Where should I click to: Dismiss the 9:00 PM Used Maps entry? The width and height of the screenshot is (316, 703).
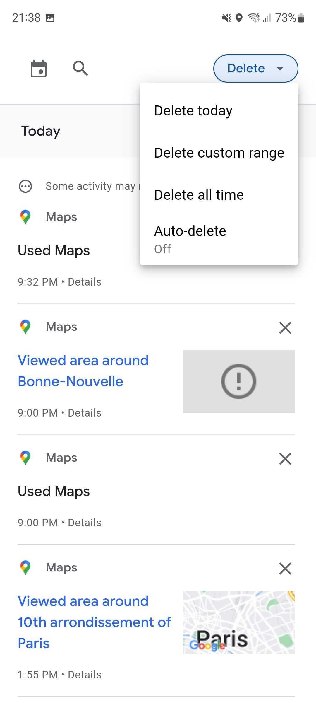pos(285,459)
